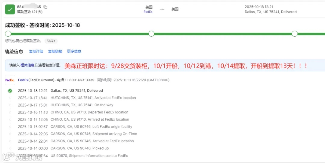This screenshot has height=163, width=325.
Task: Click 复制详细 link
Action: [x=36, y=51]
